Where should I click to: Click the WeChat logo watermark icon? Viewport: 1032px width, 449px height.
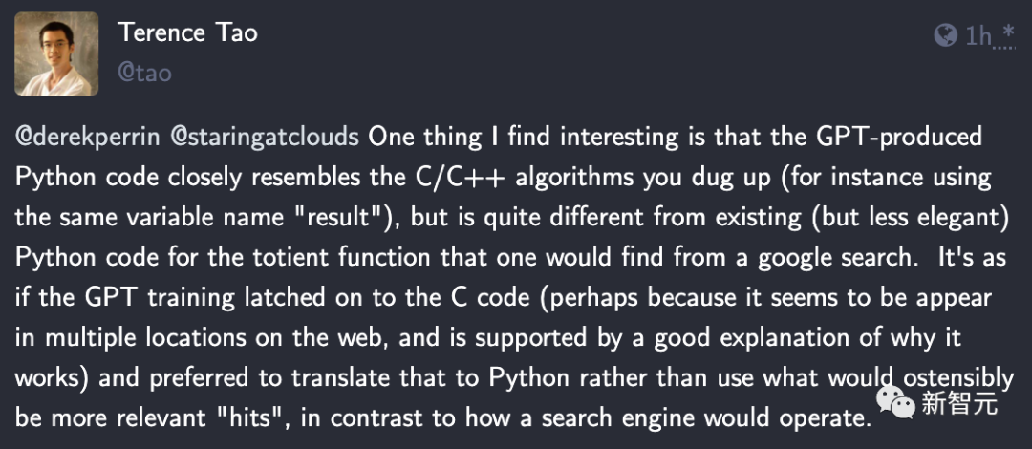coord(898,403)
